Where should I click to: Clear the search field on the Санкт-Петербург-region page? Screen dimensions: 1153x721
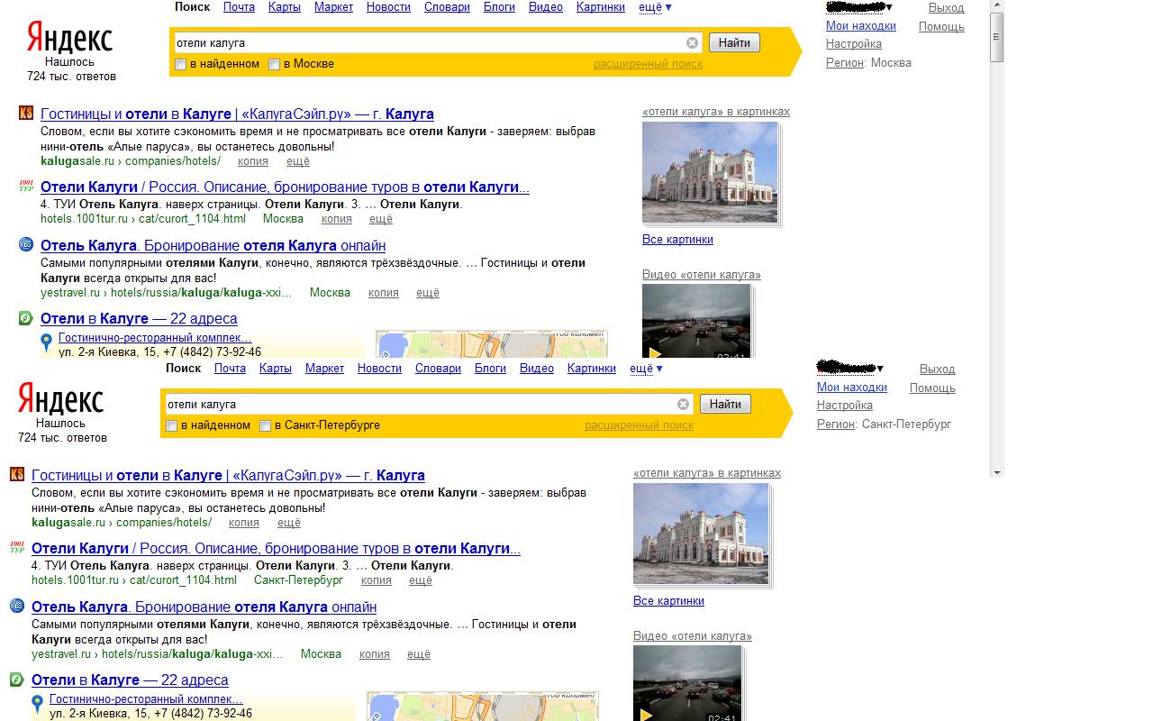pos(683,404)
